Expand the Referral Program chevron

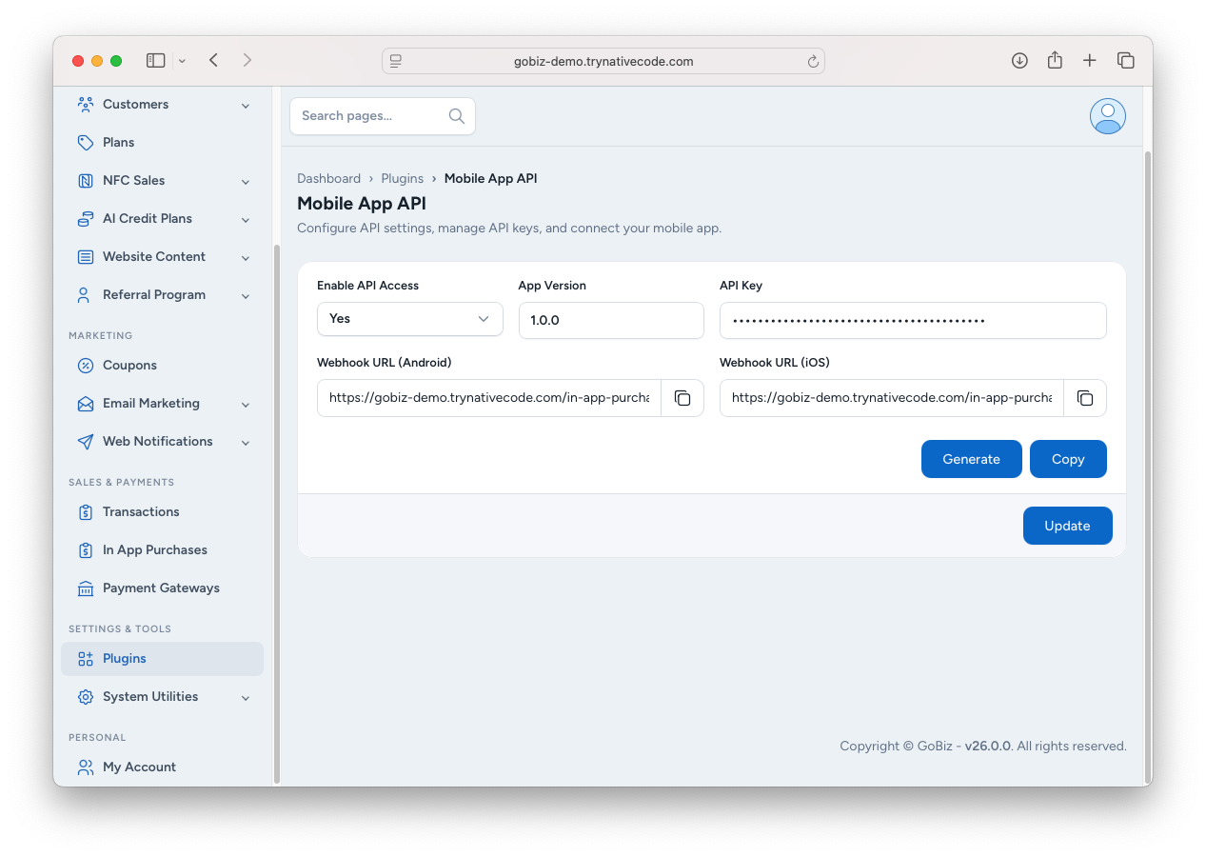point(246,296)
